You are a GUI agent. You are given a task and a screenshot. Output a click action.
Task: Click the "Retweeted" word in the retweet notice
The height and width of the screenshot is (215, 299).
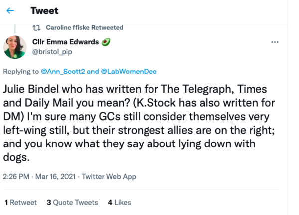108,28
